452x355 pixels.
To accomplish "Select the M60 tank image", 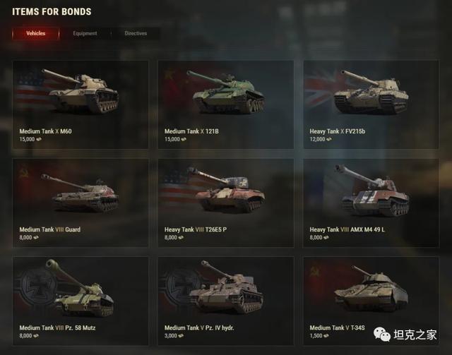I will pos(81,91).
